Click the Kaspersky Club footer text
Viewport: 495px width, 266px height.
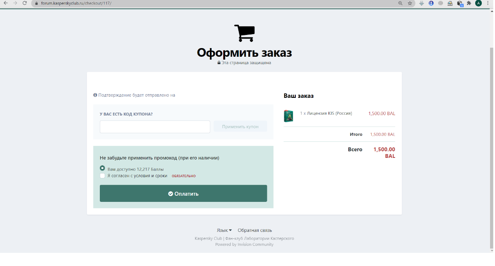point(244,238)
